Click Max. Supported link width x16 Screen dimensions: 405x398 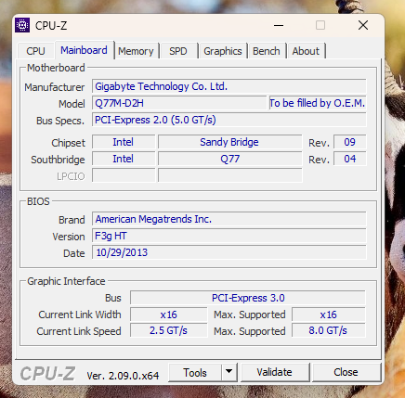(329, 315)
